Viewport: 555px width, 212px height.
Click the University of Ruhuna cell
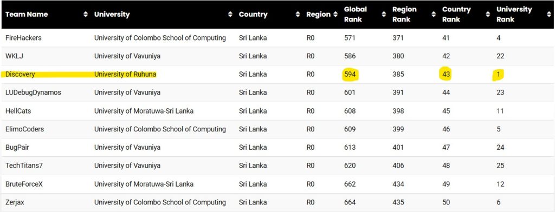(125, 75)
